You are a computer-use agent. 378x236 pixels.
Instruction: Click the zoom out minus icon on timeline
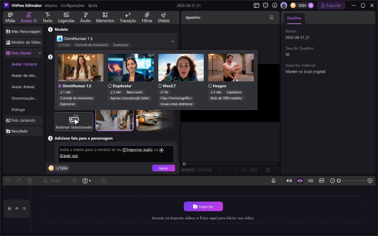coord(332,181)
